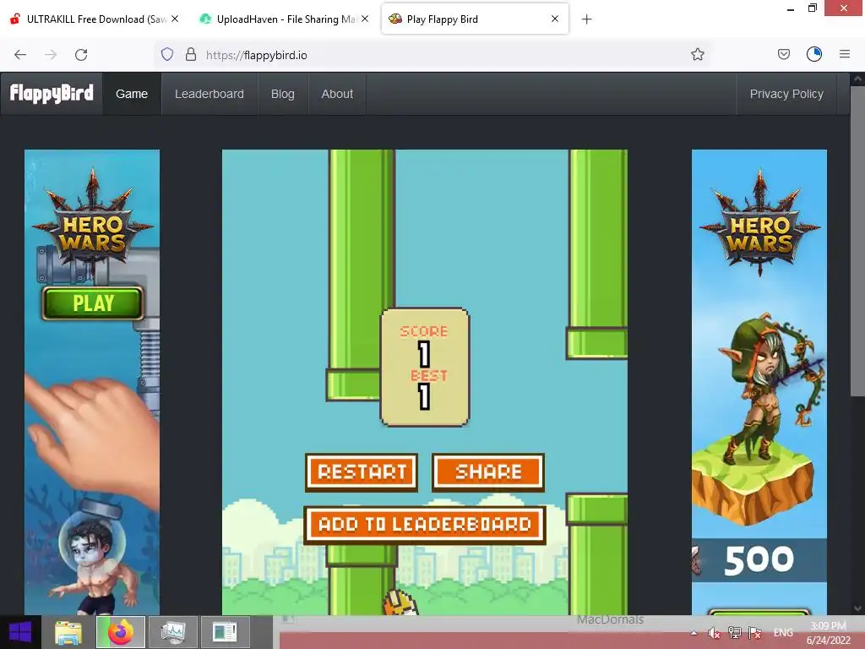Click the FlappyBird site logo

[x=52, y=93]
